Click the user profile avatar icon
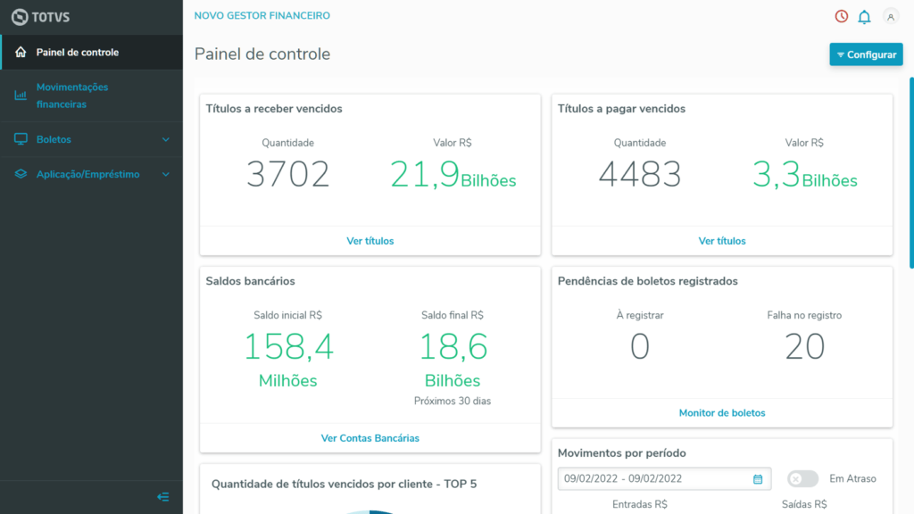 pos(890,16)
